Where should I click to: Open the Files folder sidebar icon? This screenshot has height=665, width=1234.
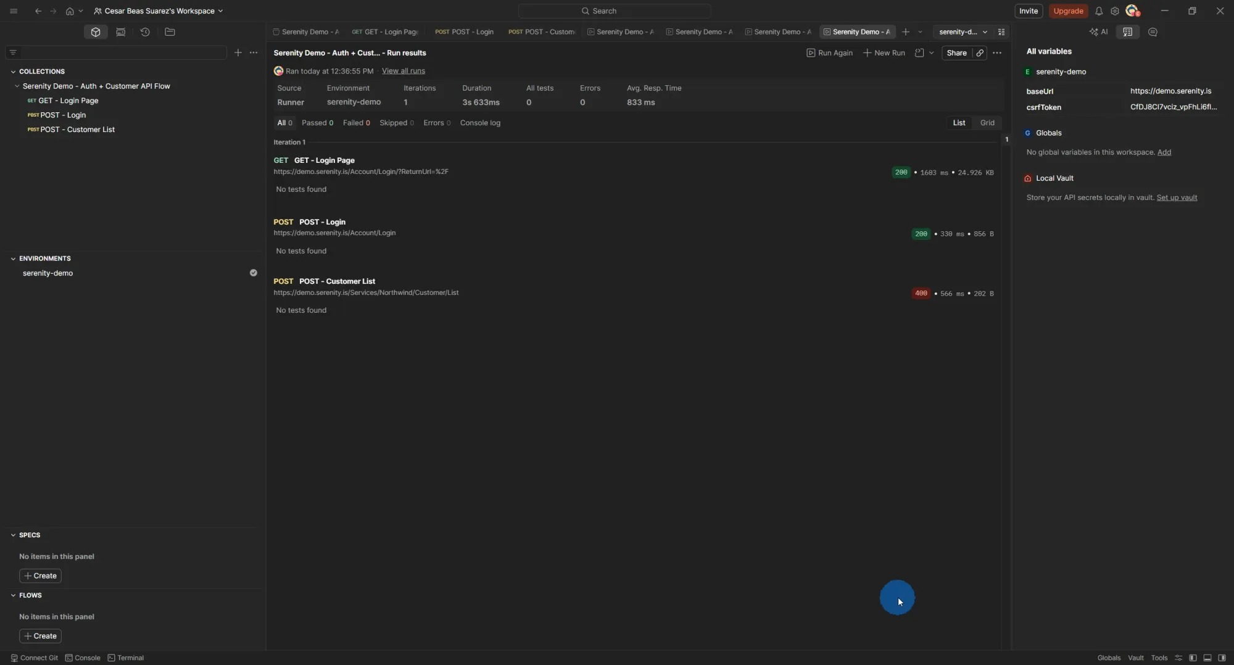coord(170,32)
